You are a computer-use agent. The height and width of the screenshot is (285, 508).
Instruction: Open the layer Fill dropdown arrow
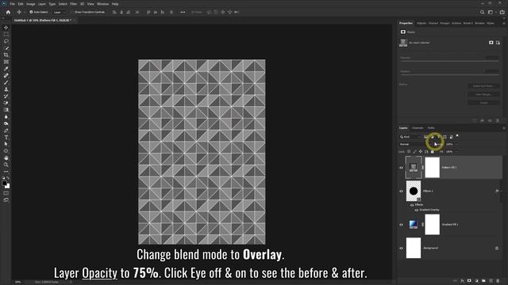click(x=456, y=152)
